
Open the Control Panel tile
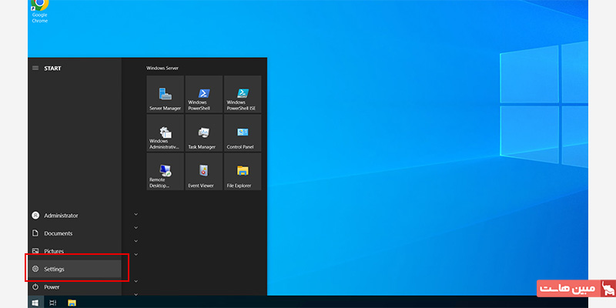242,133
